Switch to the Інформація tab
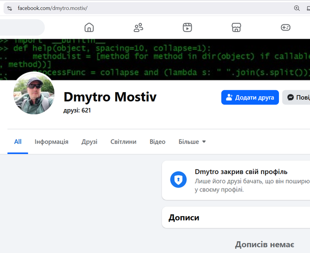Viewport: 310px width, 253px height. coord(51,142)
